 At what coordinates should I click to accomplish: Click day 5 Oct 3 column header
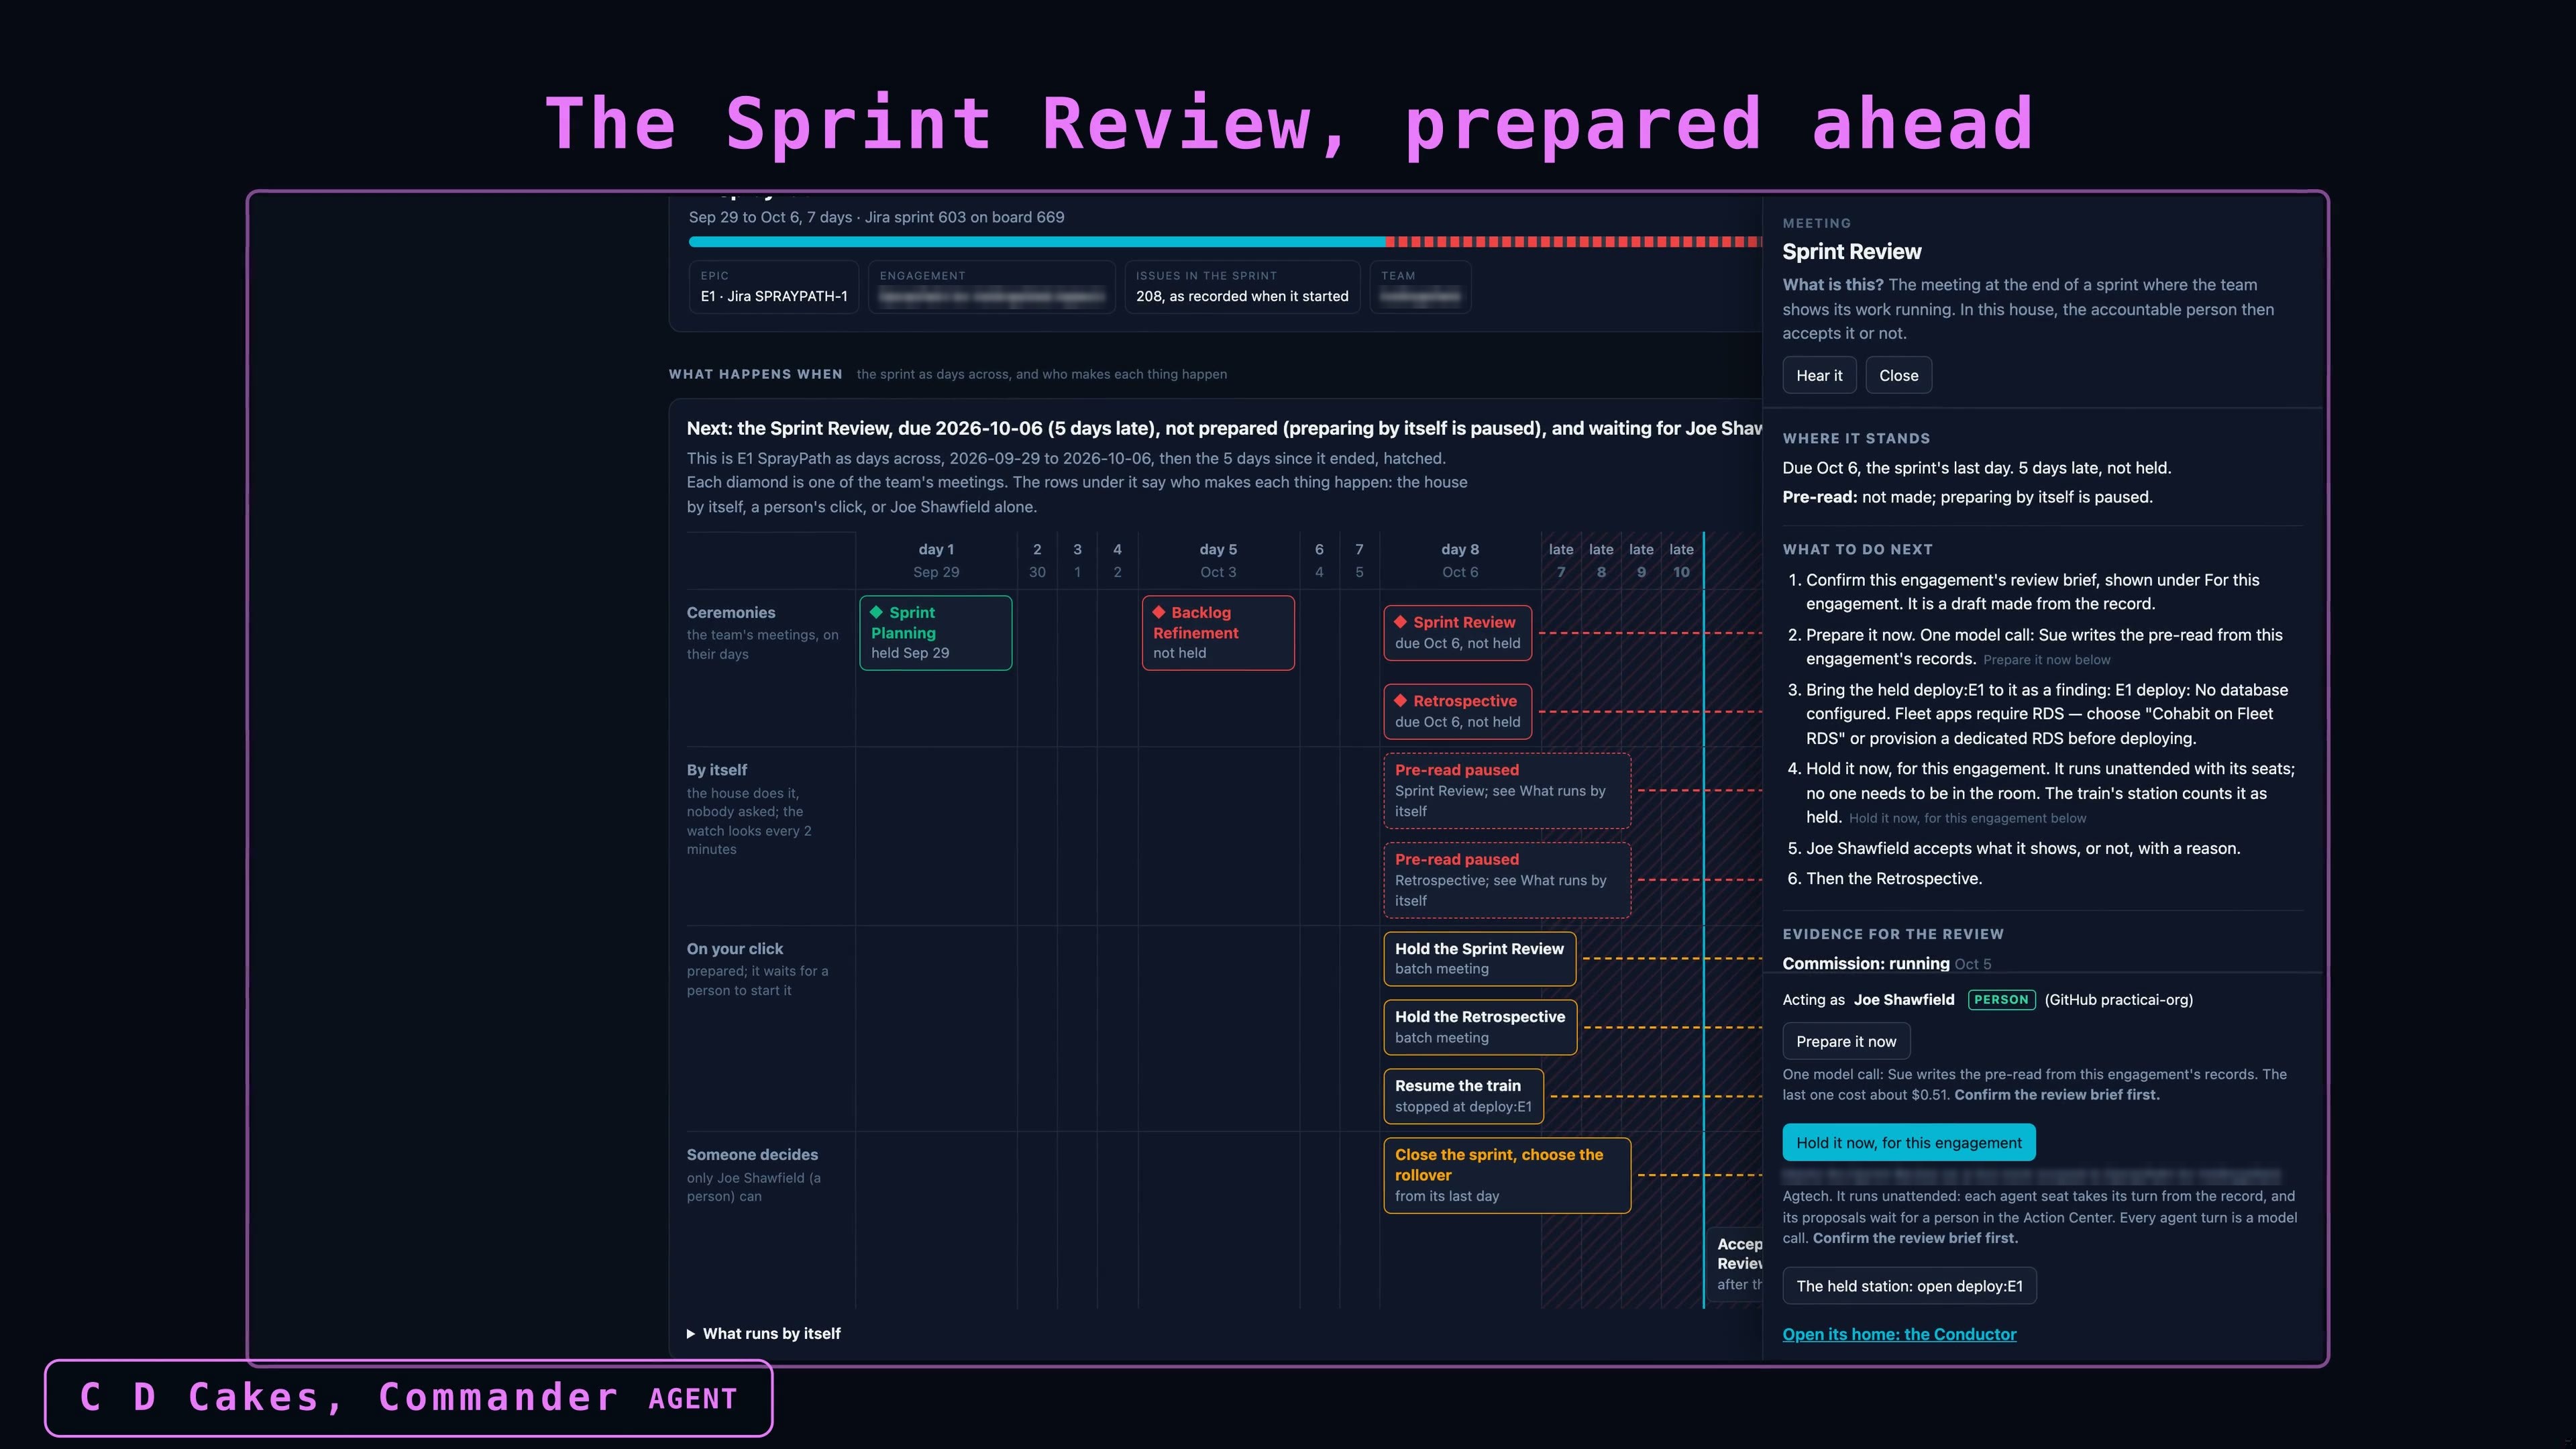[1218, 561]
